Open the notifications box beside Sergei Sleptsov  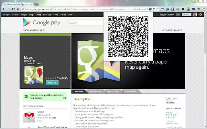(178, 15)
